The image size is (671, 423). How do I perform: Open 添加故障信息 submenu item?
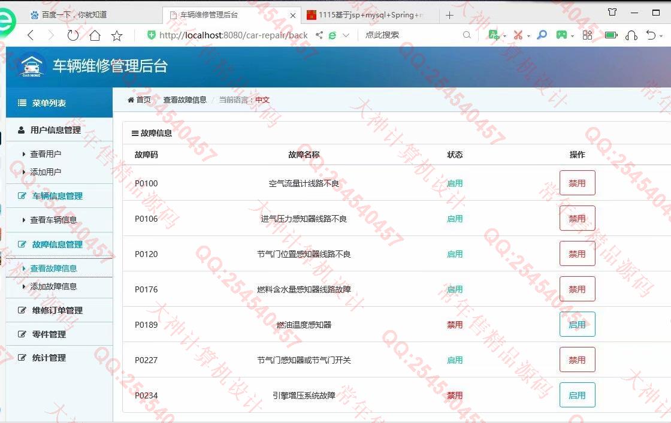[x=53, y=286]
